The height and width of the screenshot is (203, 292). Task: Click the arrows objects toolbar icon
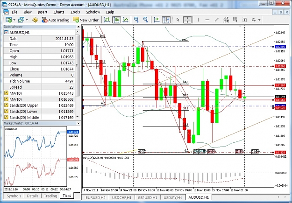[x=254, y=20]
